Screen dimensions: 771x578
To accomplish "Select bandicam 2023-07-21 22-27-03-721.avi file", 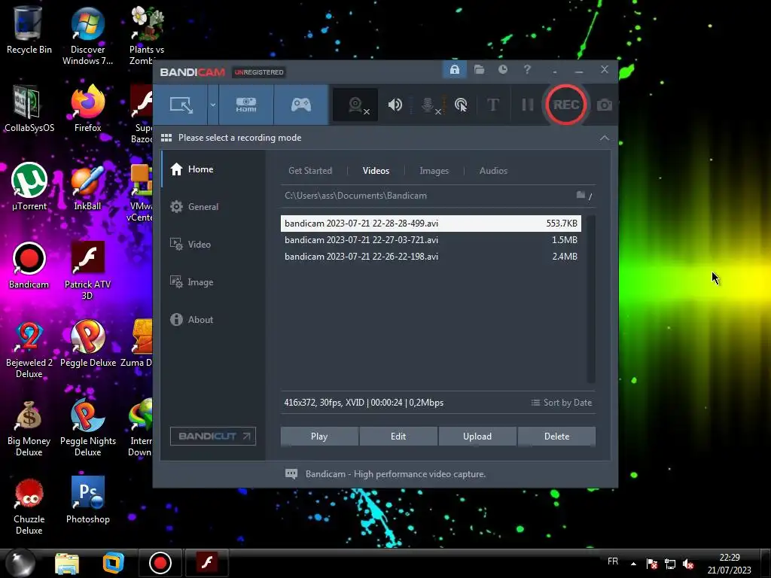I will tap(431, 240).
